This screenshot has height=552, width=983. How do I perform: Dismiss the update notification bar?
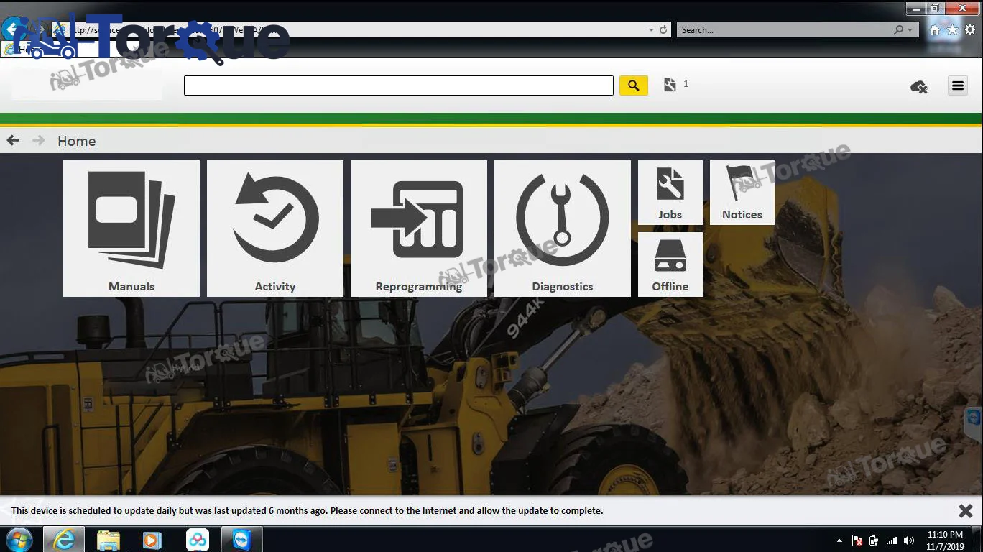tap(966, 511)
